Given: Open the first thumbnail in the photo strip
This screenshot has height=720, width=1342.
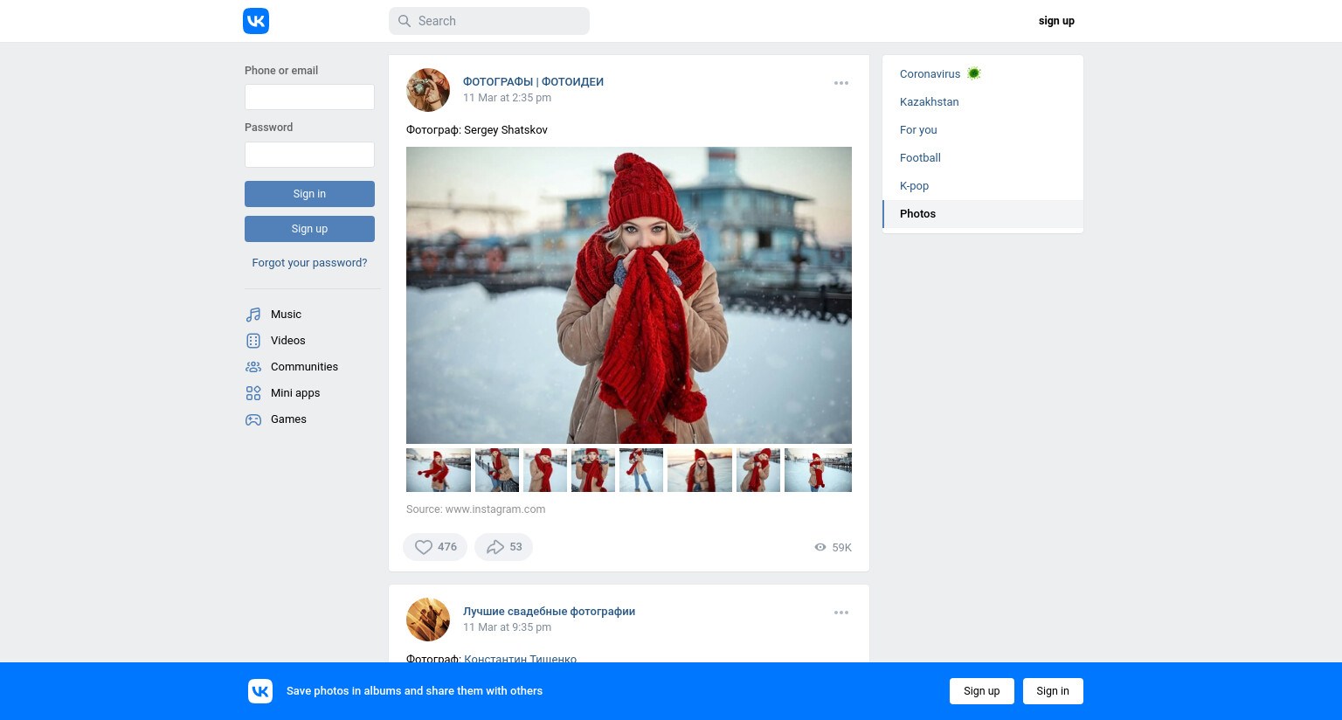Looking at the screenshot, I should pyautogui.click(x=439, y=470).
